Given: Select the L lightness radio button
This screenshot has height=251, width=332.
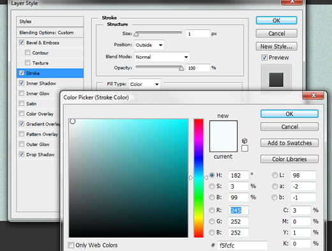Looking at the screenshot, I should point(275,175).
